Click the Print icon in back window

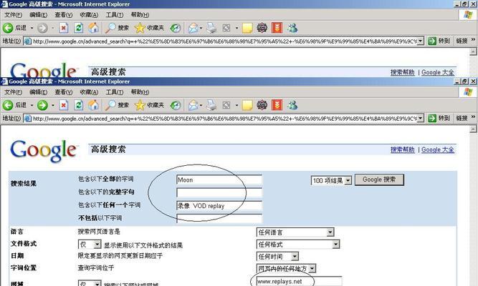point(211,28)
